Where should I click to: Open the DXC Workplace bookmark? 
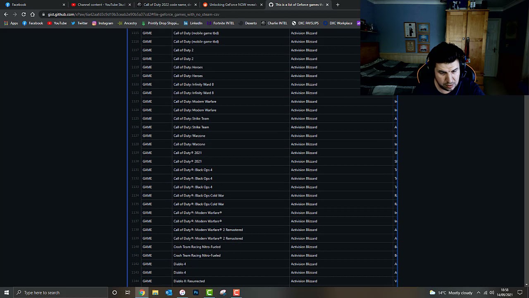338,23
